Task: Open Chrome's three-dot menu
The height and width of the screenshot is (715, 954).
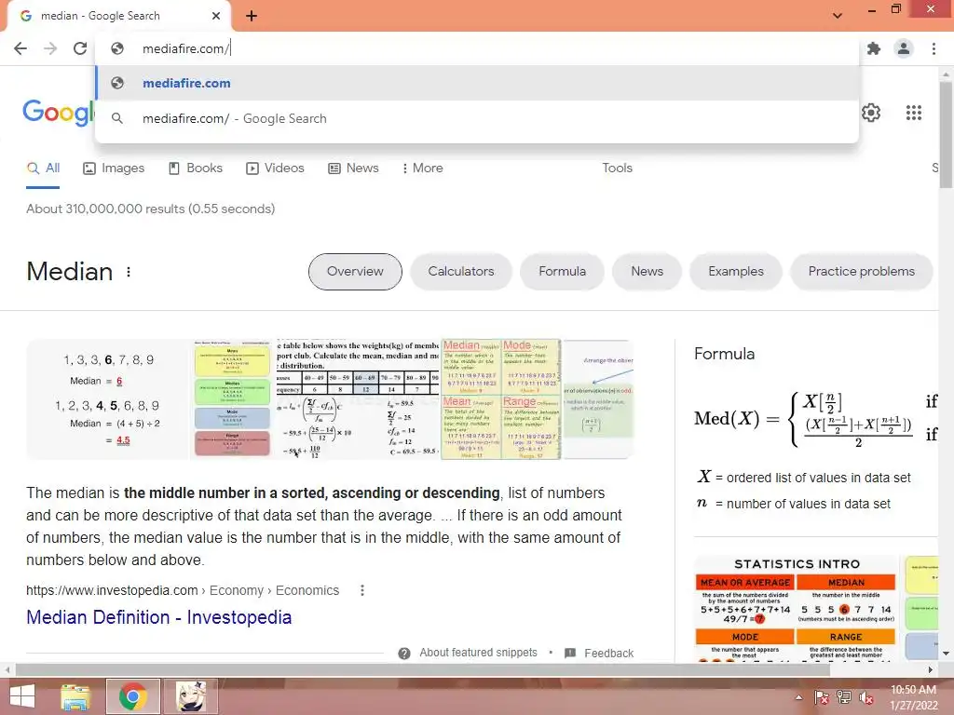Action: point(934,48)
